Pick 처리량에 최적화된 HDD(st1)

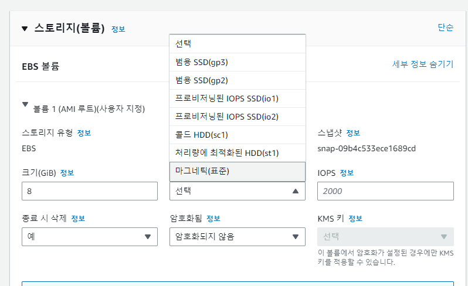(x=237, y=153)
